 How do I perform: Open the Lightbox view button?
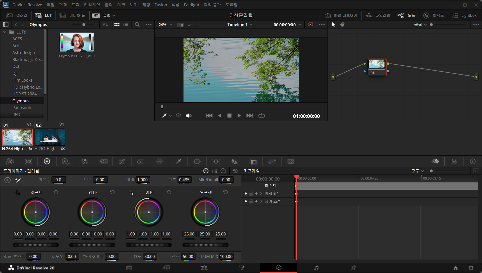click(464, 15)
